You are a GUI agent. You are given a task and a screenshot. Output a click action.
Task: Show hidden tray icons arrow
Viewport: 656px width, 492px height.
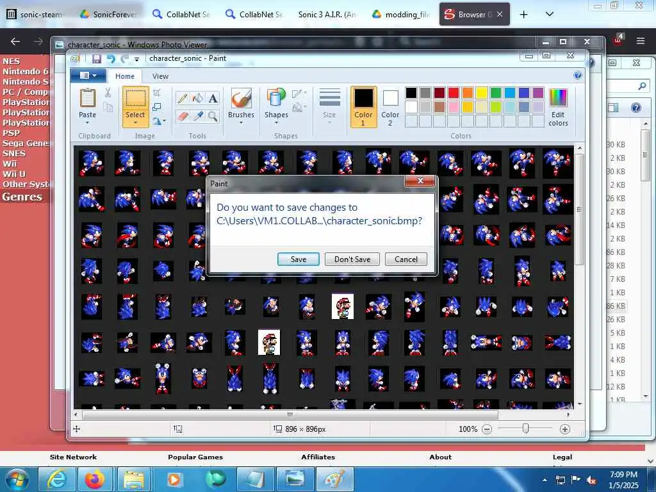pyautogui.click(x=545, y=480)
